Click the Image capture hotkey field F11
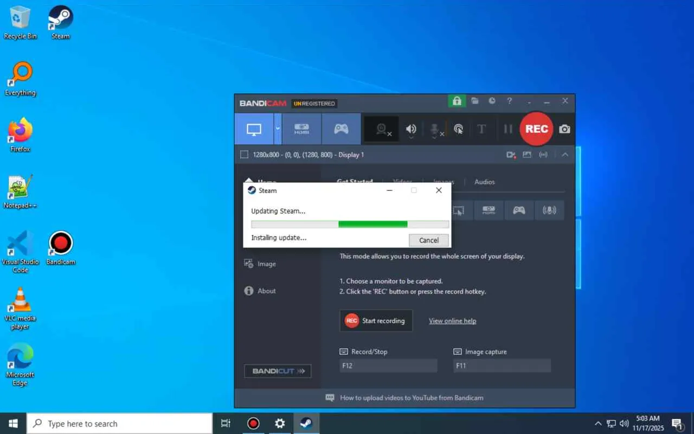This screenshot has width=694, height=434. point(502,366)
